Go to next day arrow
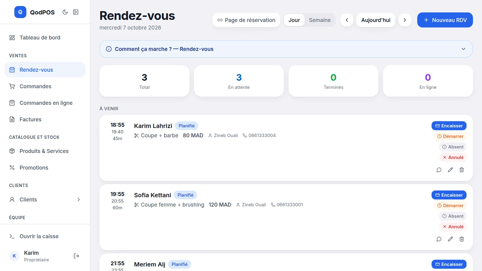This screenshot has width=482, height=271. [x=405, y=20]
